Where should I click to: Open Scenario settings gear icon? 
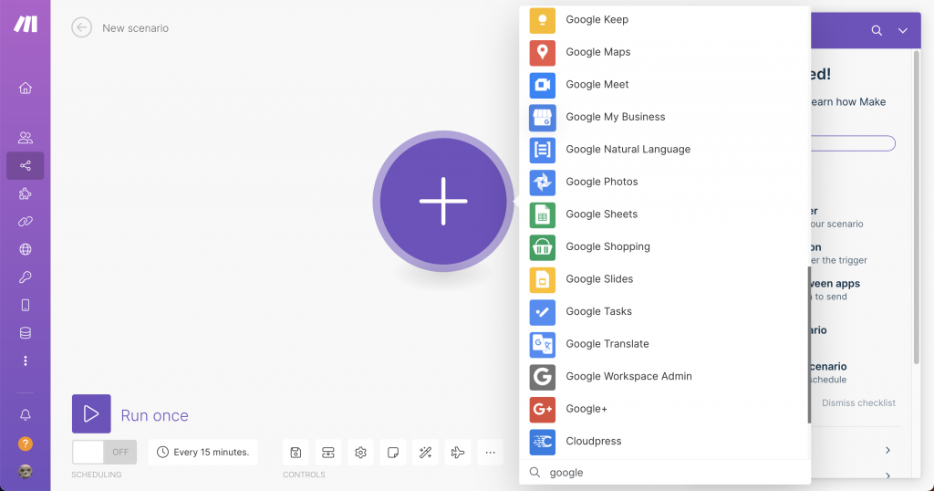[360, 453]
